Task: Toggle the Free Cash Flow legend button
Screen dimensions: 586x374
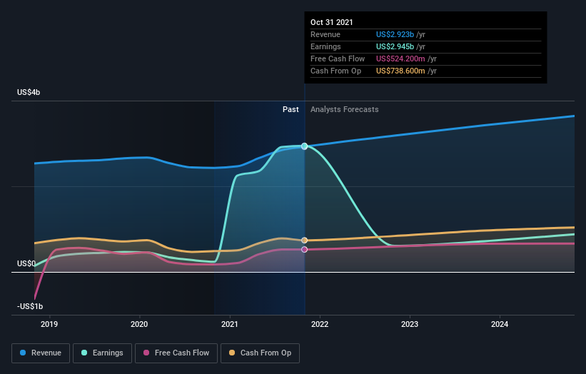Action: coord(176,353)
